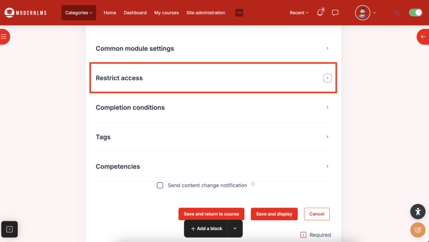Click the ModernLMS logo
Screen dimensions: 429x242
tap(26, 13)
